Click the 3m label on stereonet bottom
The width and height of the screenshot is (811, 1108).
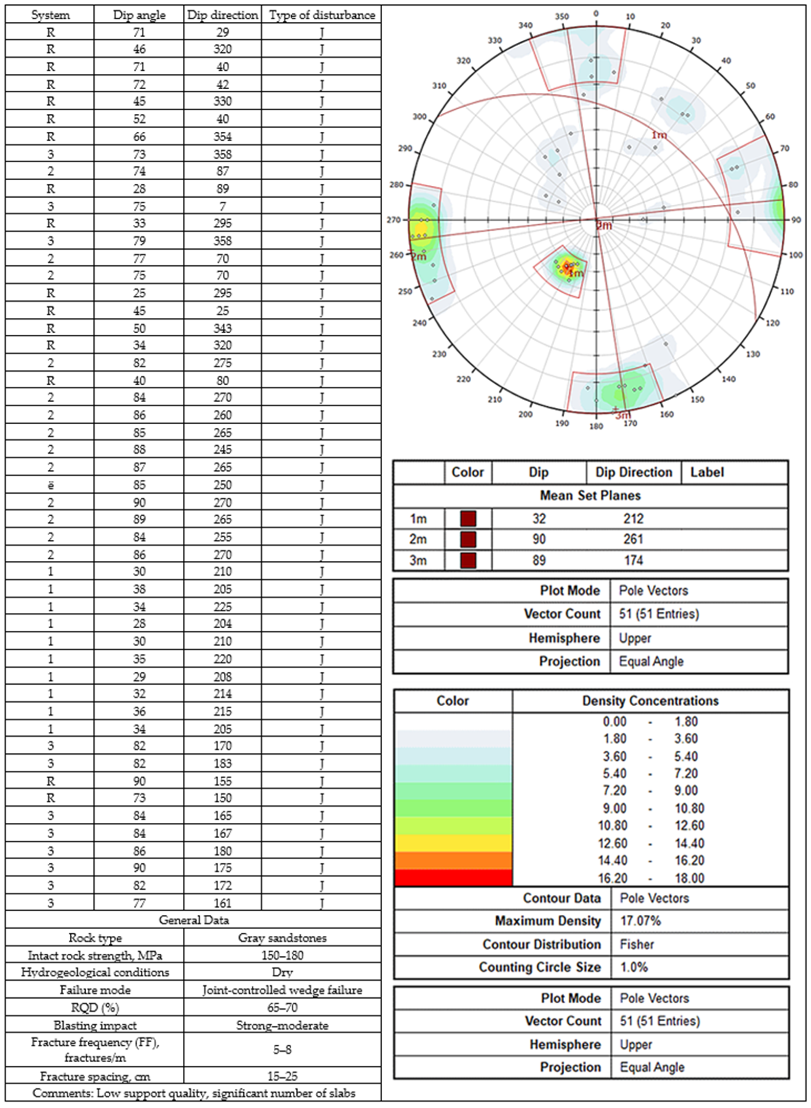point(622,415)
